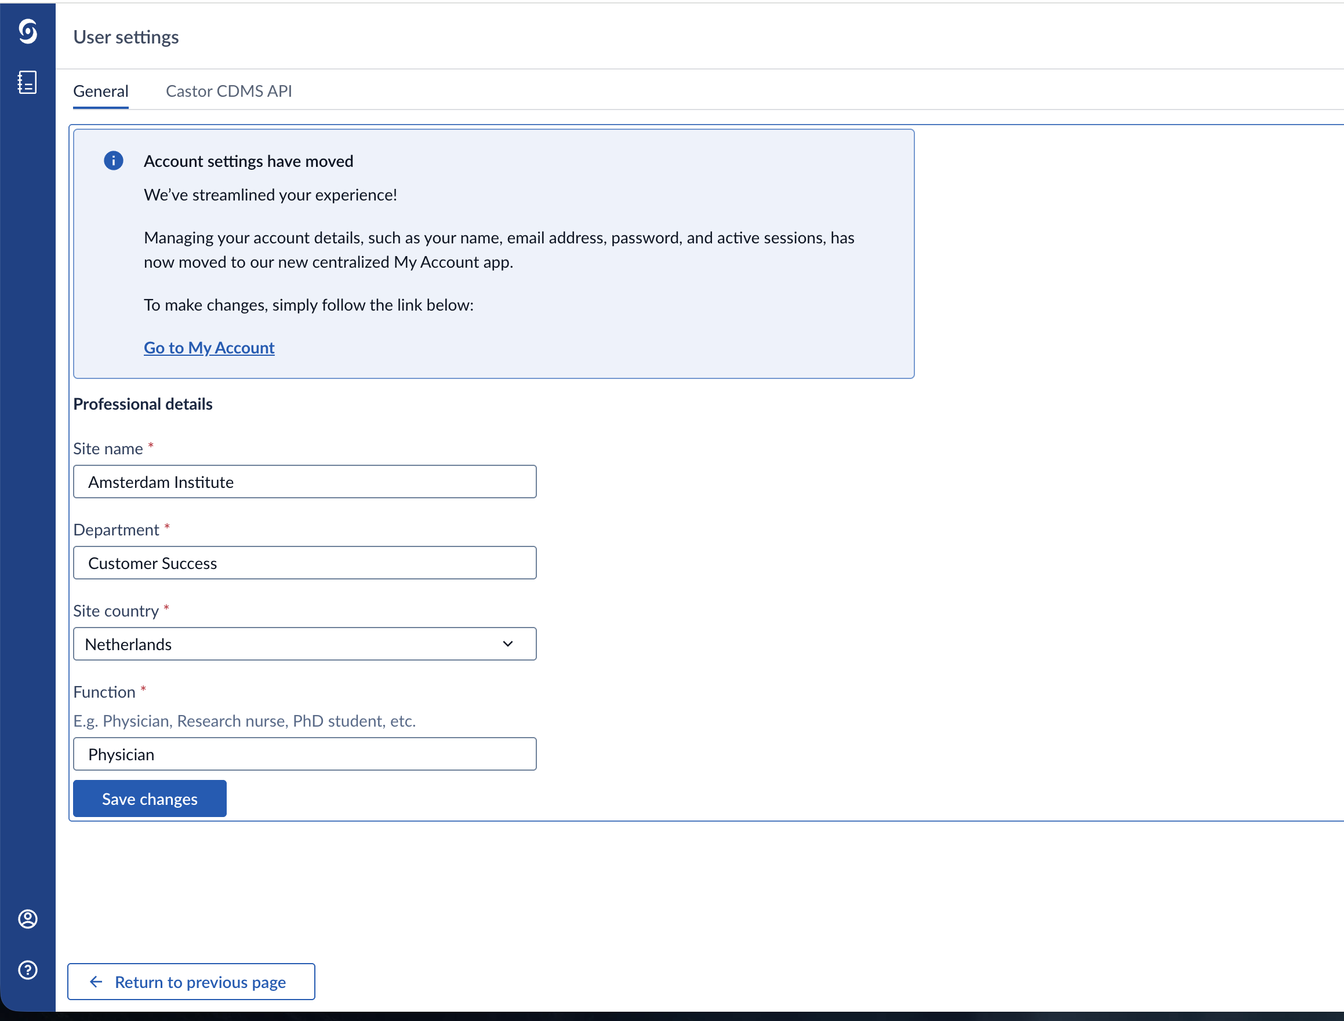Click the Physician, Research nurse example hint text

click(245, 721)
